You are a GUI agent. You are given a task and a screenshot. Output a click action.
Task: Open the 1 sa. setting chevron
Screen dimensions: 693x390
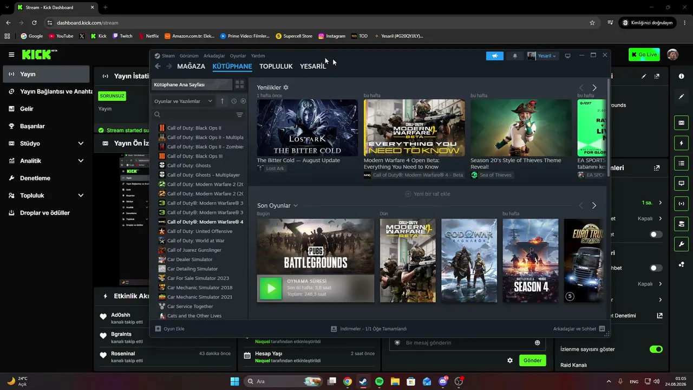click(x=660, y=203)
